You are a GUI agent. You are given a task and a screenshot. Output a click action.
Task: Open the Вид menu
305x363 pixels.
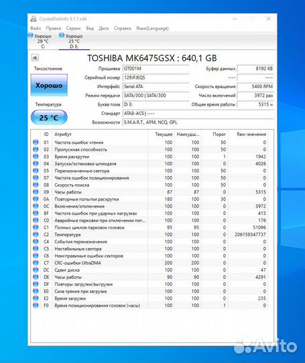(90, 28)
